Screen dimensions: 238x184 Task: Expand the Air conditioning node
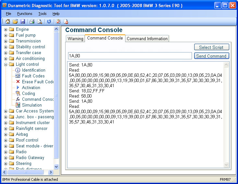6,59
